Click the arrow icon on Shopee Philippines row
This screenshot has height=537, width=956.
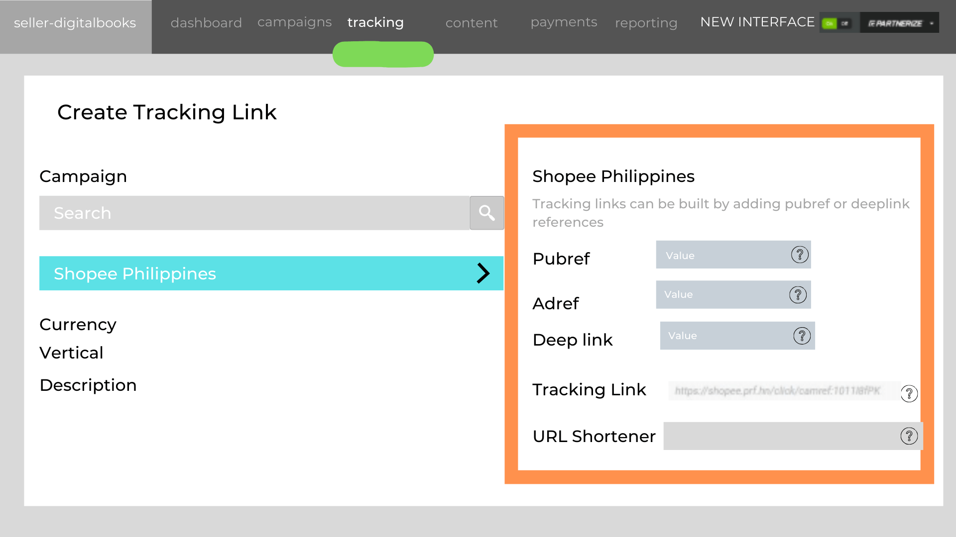click(x=483, y=273)
